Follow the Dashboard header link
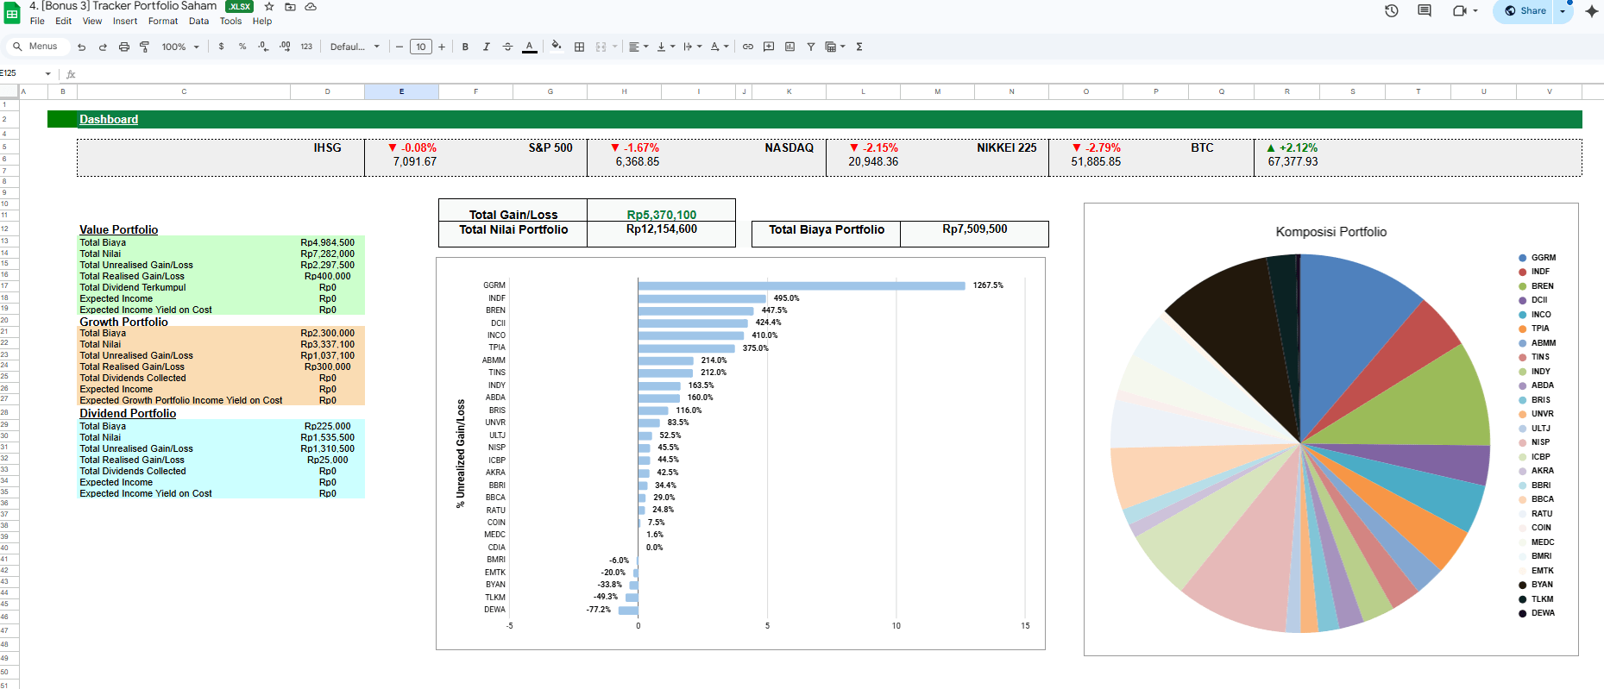 pyautogui.click(x=109, y=119)
